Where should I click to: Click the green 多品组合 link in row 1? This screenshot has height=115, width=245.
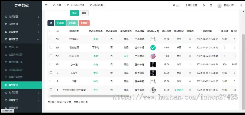[x=179, y=90]
